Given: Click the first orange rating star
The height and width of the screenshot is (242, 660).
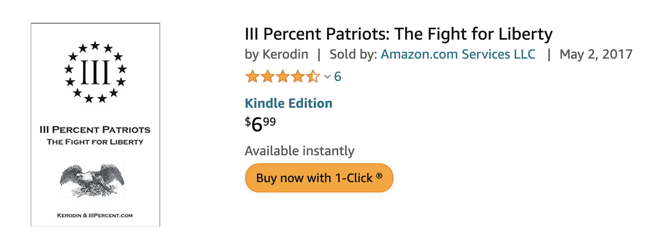Looking at the screenshot, I should pyautogui.click(x=252, y=76).
